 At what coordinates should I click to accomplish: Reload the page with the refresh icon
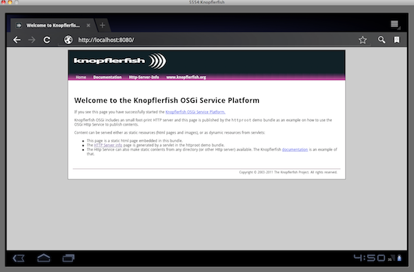[47, 40]
